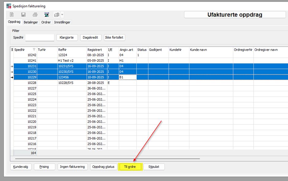
Task: Click the SpedNr column sort arrow
Action: [x=34, y=50]
